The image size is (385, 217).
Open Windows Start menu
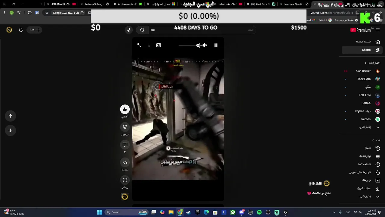(100, 212)
